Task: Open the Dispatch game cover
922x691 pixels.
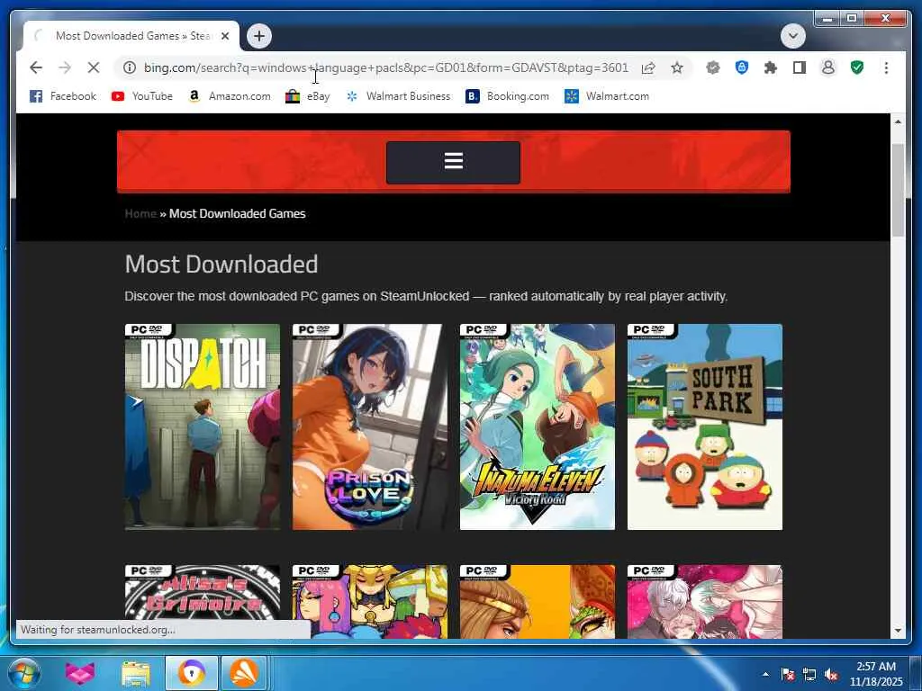Action: click(x=203, y=426)
